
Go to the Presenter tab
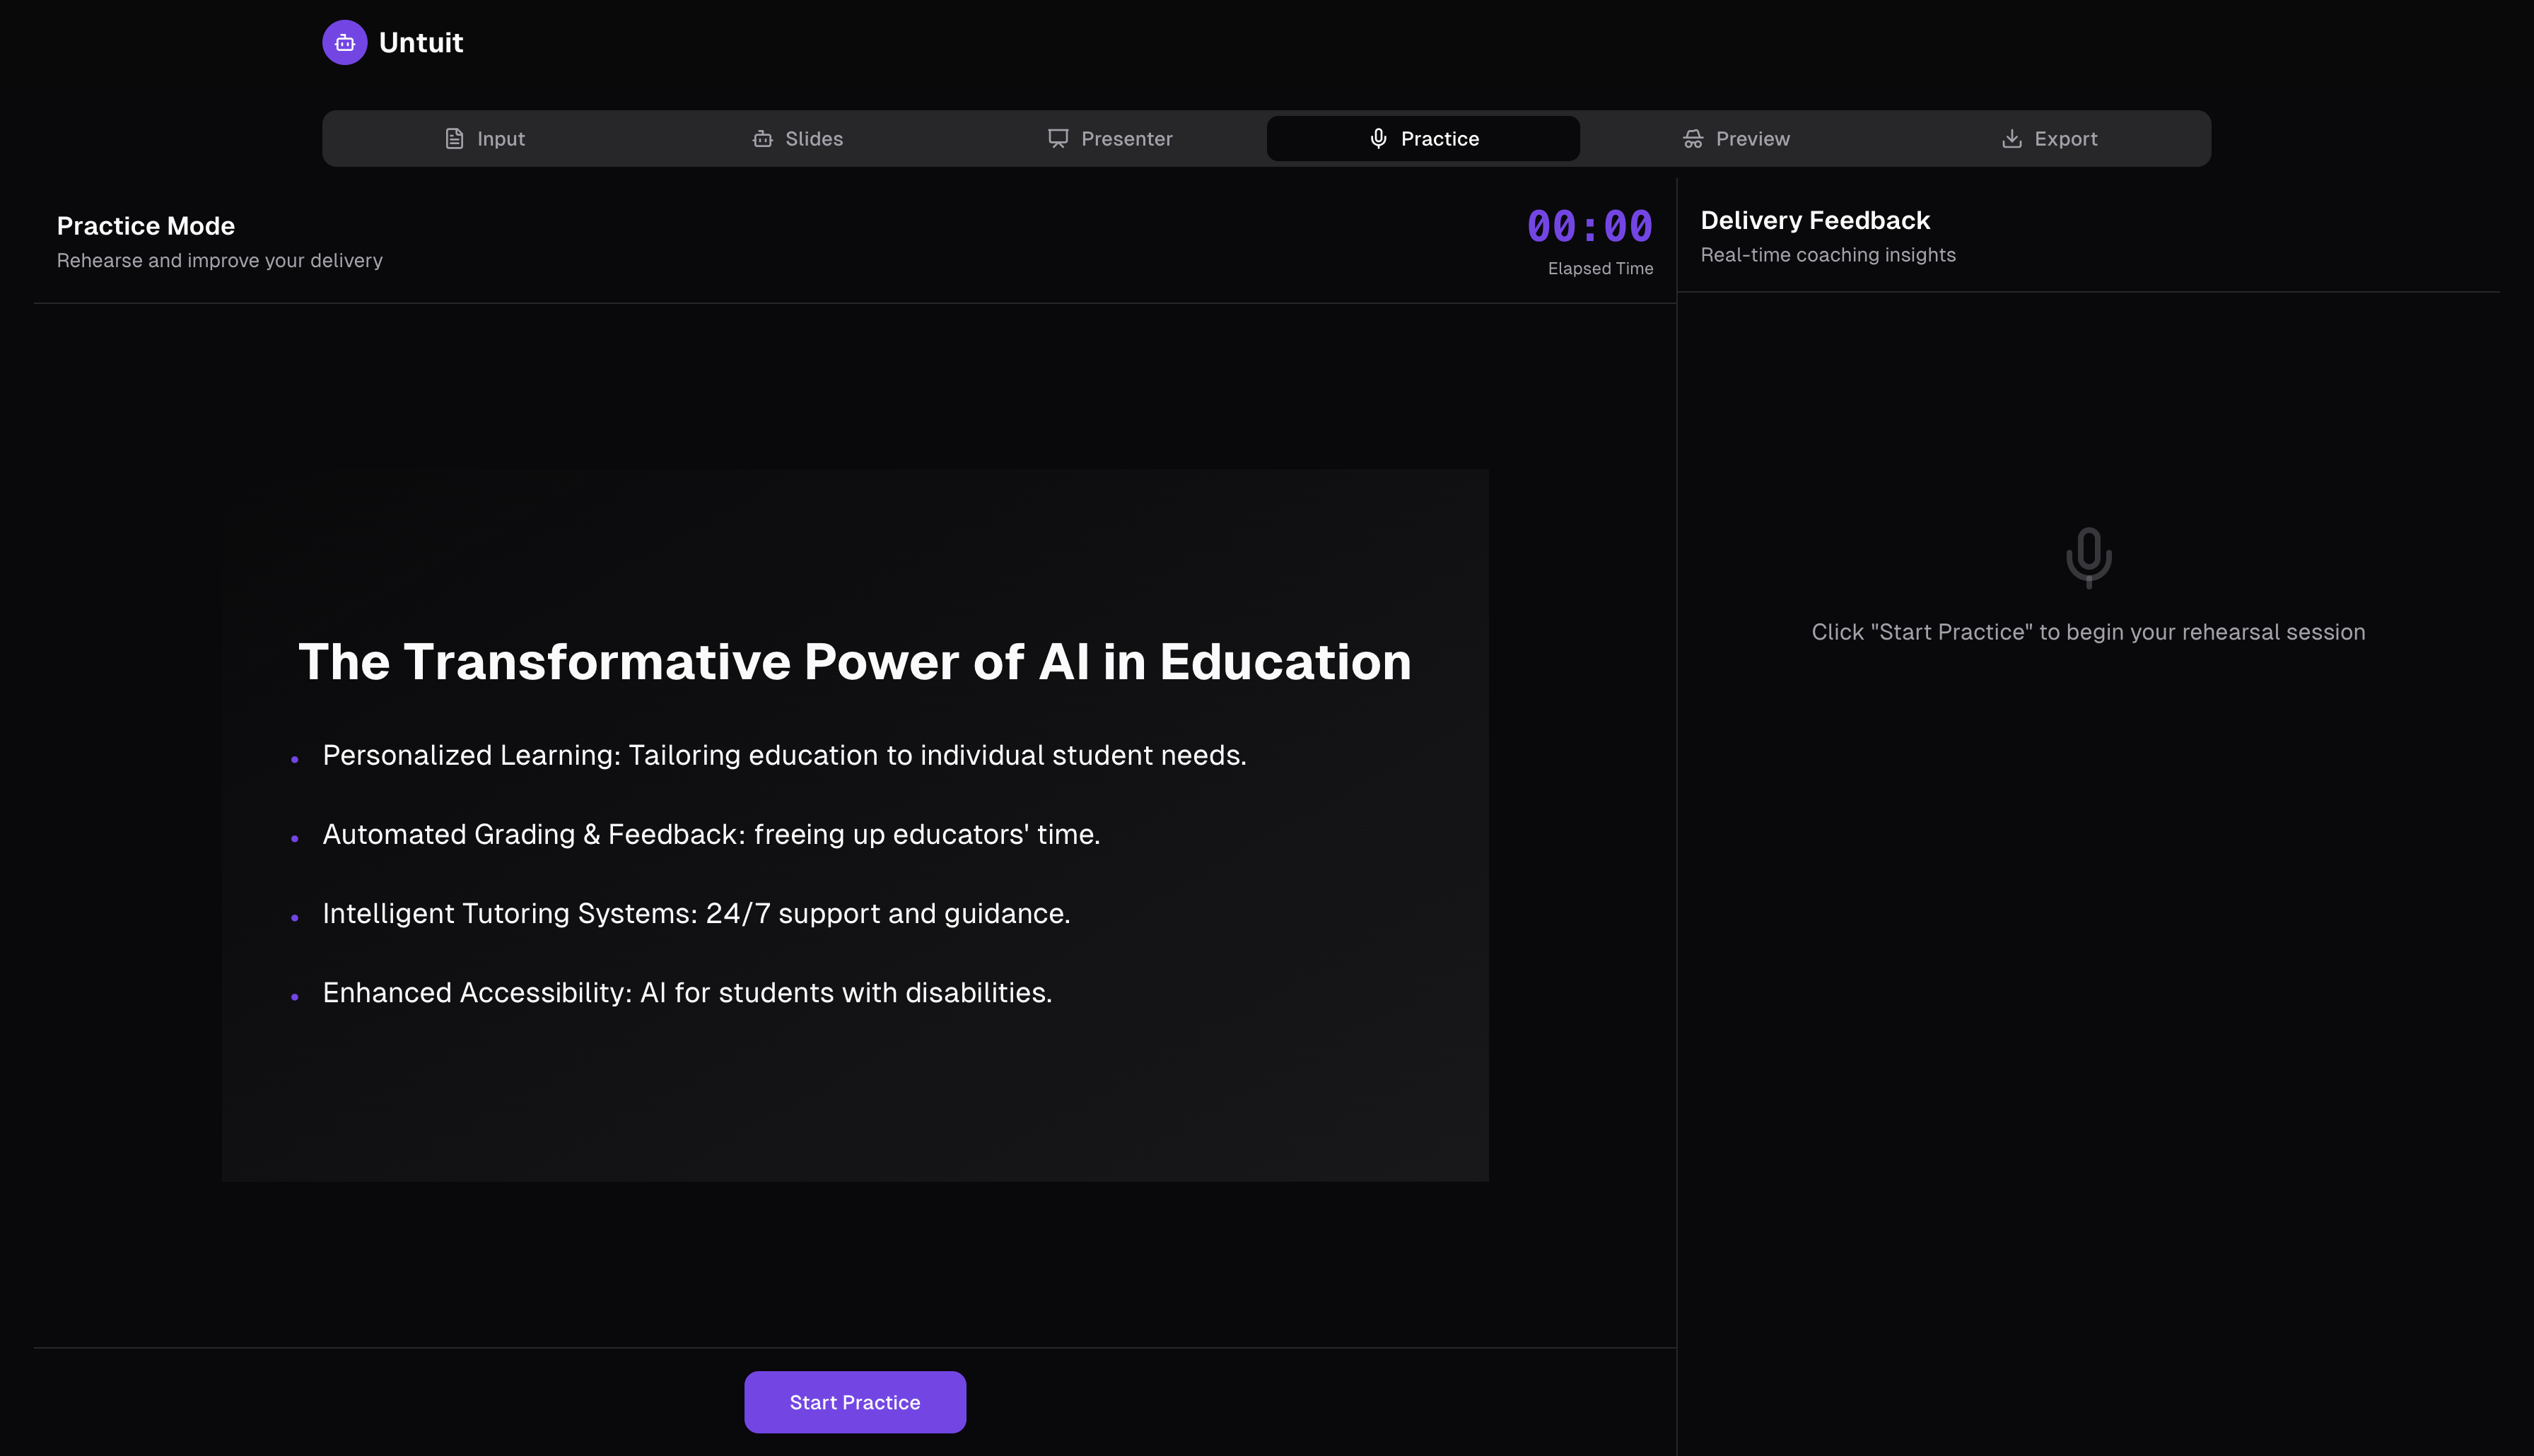click(1110, 138)
